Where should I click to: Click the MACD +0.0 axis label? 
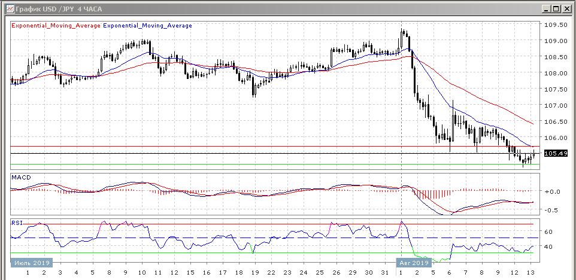coord(551,191)
